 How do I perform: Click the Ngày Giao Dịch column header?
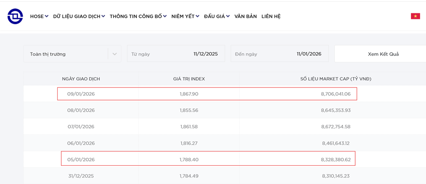(81, 79)
